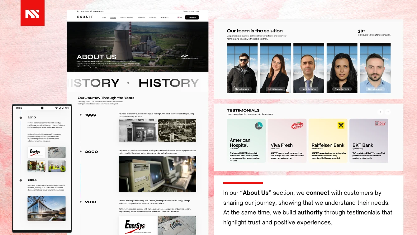Click the clock icon beside opening hours
This screenshot has width=417, height=235.
(x=184, y=11)
